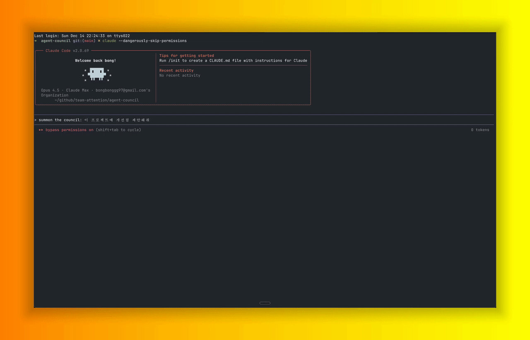The height and width of the screenshot is (340, 530).
Task: Click the 'Run /init to create a CLAUDE.md' tip
Action: pos(233,60)
